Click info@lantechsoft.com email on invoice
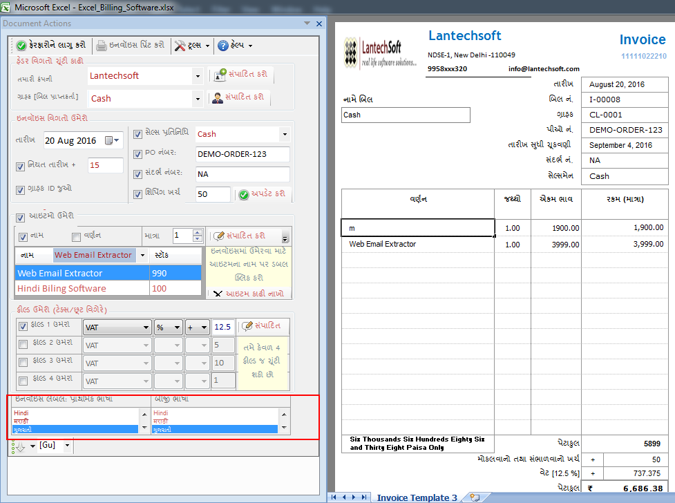The height and width of the screenshot is (503, 675). click(544, 69)
